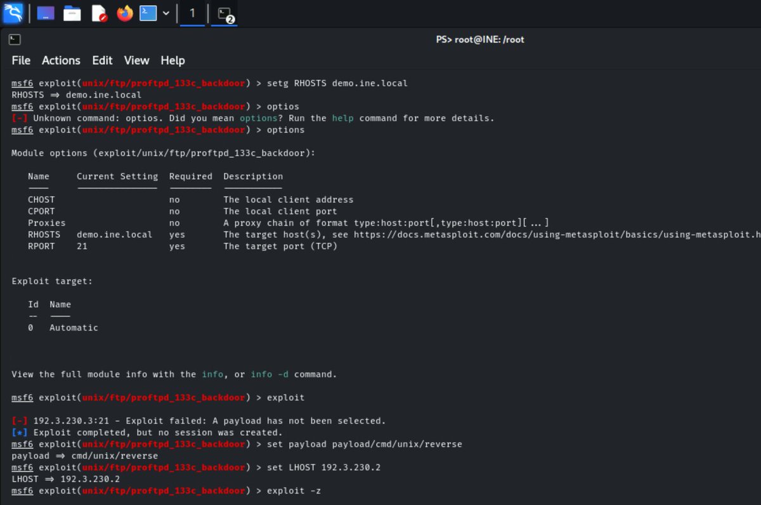Image resolution: width=761 pixels, height=505 pixels.
Task: Click the show desktop panel icon
Action: [46, 13]
